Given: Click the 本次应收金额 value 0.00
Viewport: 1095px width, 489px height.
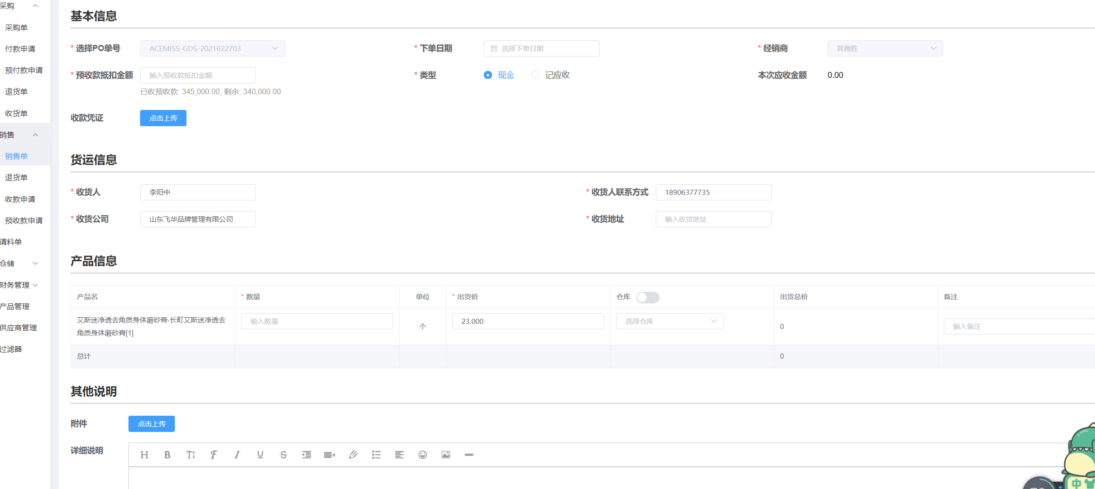Looking at the screenshot, I should 835,75.
